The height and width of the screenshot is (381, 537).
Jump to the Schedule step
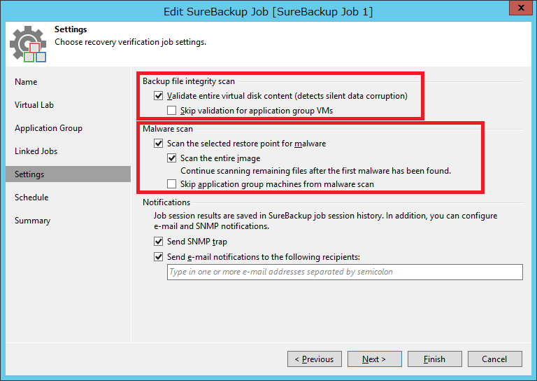coord(31,198)
